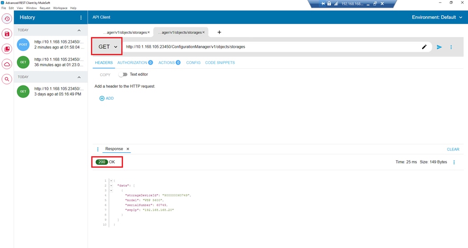Open the Request menu

(45, 8)
